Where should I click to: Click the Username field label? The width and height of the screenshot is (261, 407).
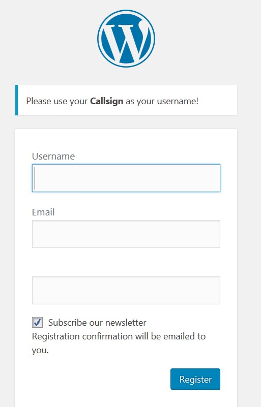coord(53,156)
